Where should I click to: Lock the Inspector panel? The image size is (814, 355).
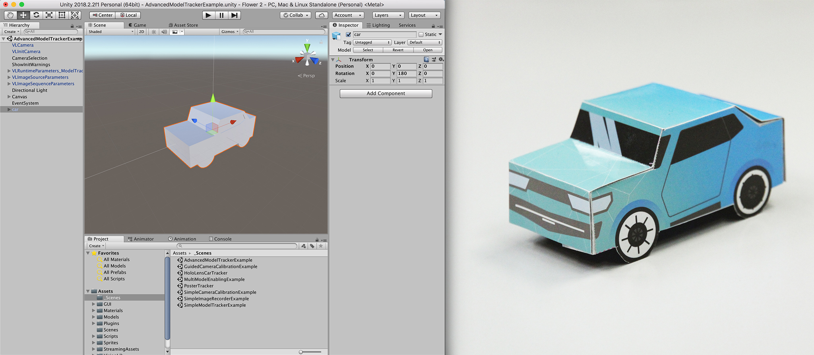(433, 26)
